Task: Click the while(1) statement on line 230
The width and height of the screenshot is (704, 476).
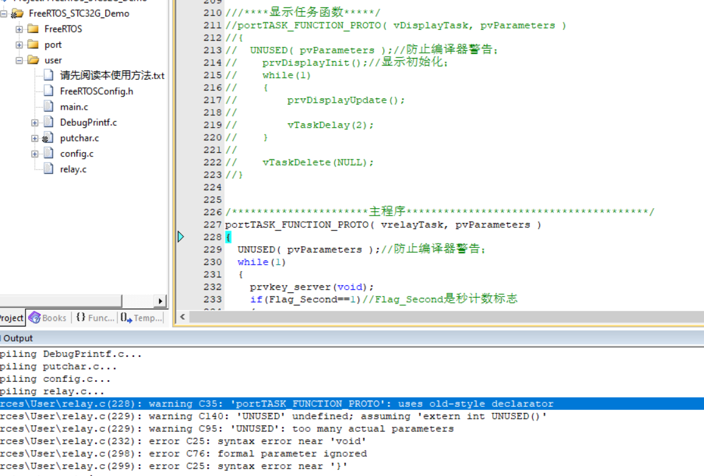Action: [261, 262]
